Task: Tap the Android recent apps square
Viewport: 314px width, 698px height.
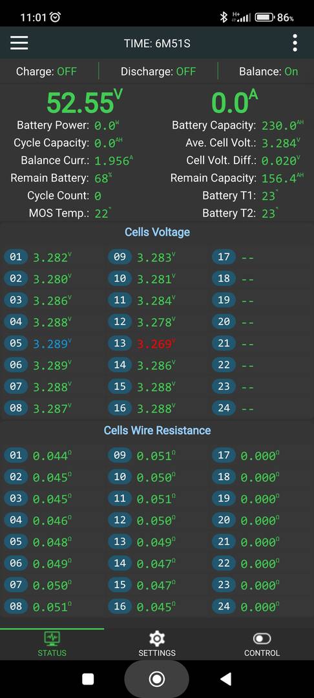Action: pos(88,679)
